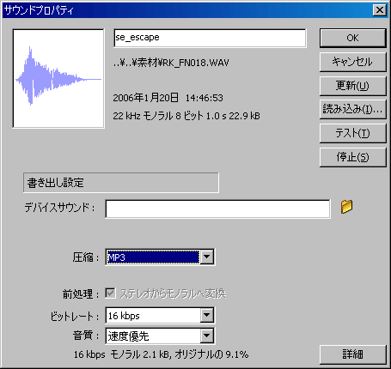The image size is (391, 369).
Task: Stop playback with 停止(S) button
Action: [352, 157]
